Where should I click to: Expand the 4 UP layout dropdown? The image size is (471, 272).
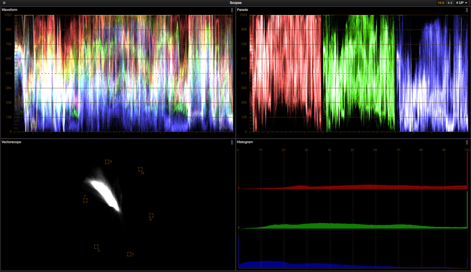[x=461, y=3]
